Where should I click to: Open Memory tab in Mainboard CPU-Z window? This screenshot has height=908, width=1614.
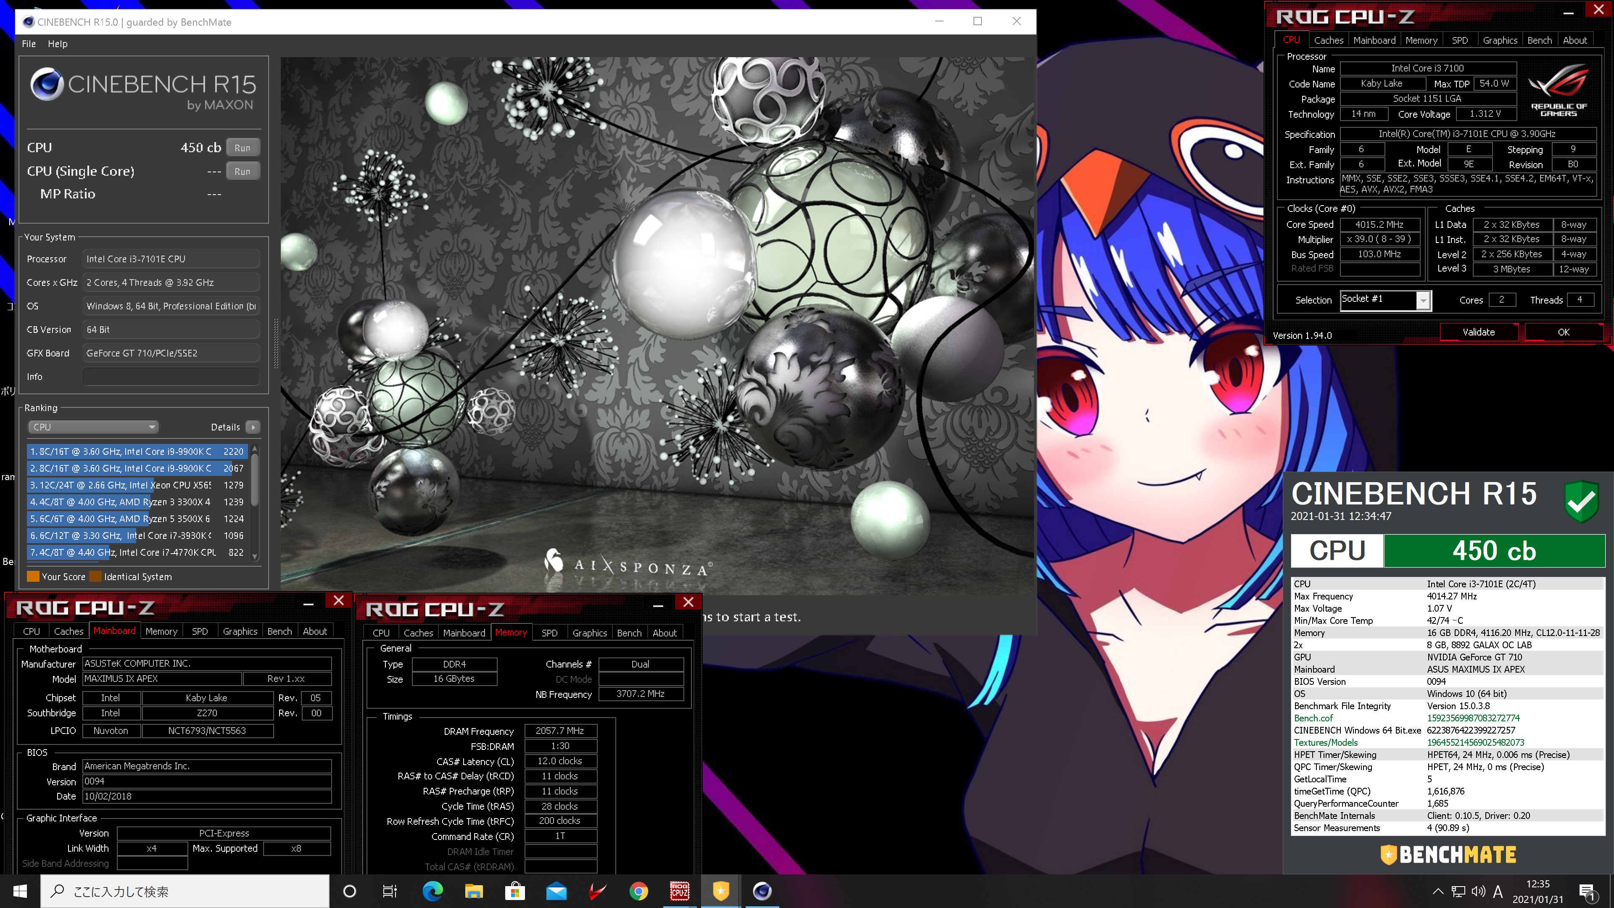(x=161, y=631)
